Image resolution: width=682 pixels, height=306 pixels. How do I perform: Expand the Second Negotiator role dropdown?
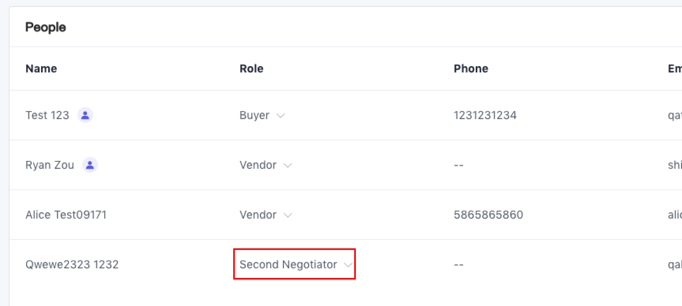[x=295, y=264]
